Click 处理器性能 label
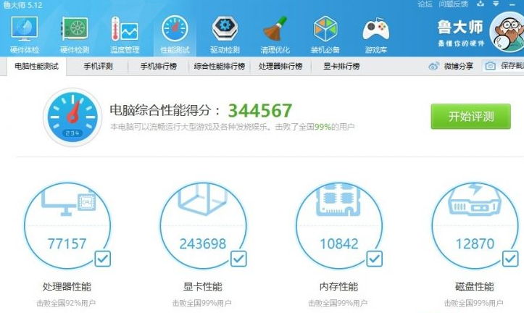This screenshot has height=313, width=524. coord(67,286)
